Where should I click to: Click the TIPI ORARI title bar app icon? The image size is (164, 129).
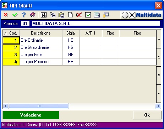click(5, 5)
